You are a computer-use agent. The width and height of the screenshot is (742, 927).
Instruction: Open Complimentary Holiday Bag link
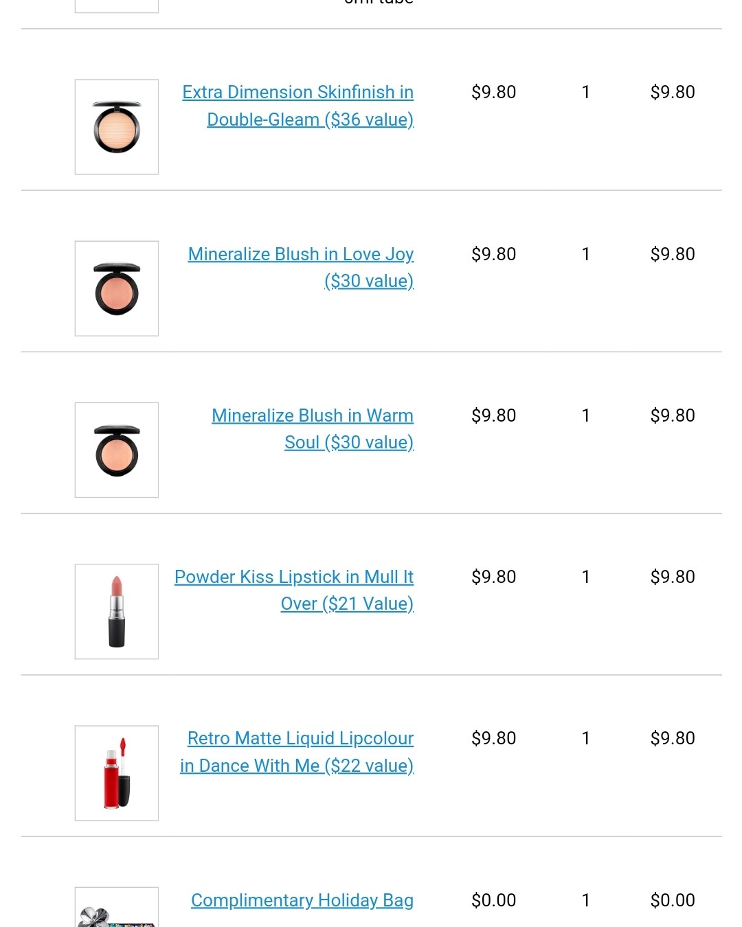point(302,900)
